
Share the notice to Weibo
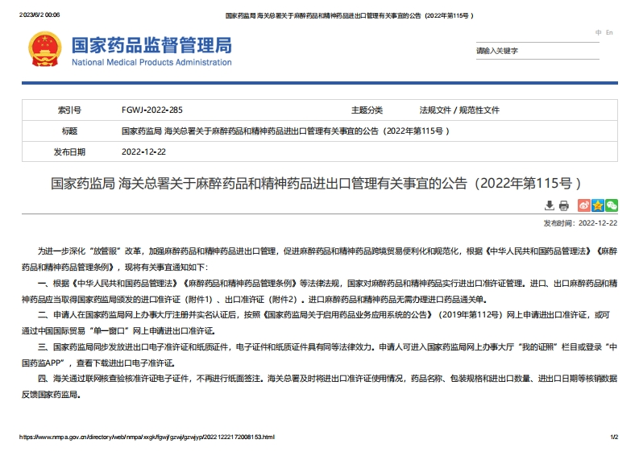[583, 205]
